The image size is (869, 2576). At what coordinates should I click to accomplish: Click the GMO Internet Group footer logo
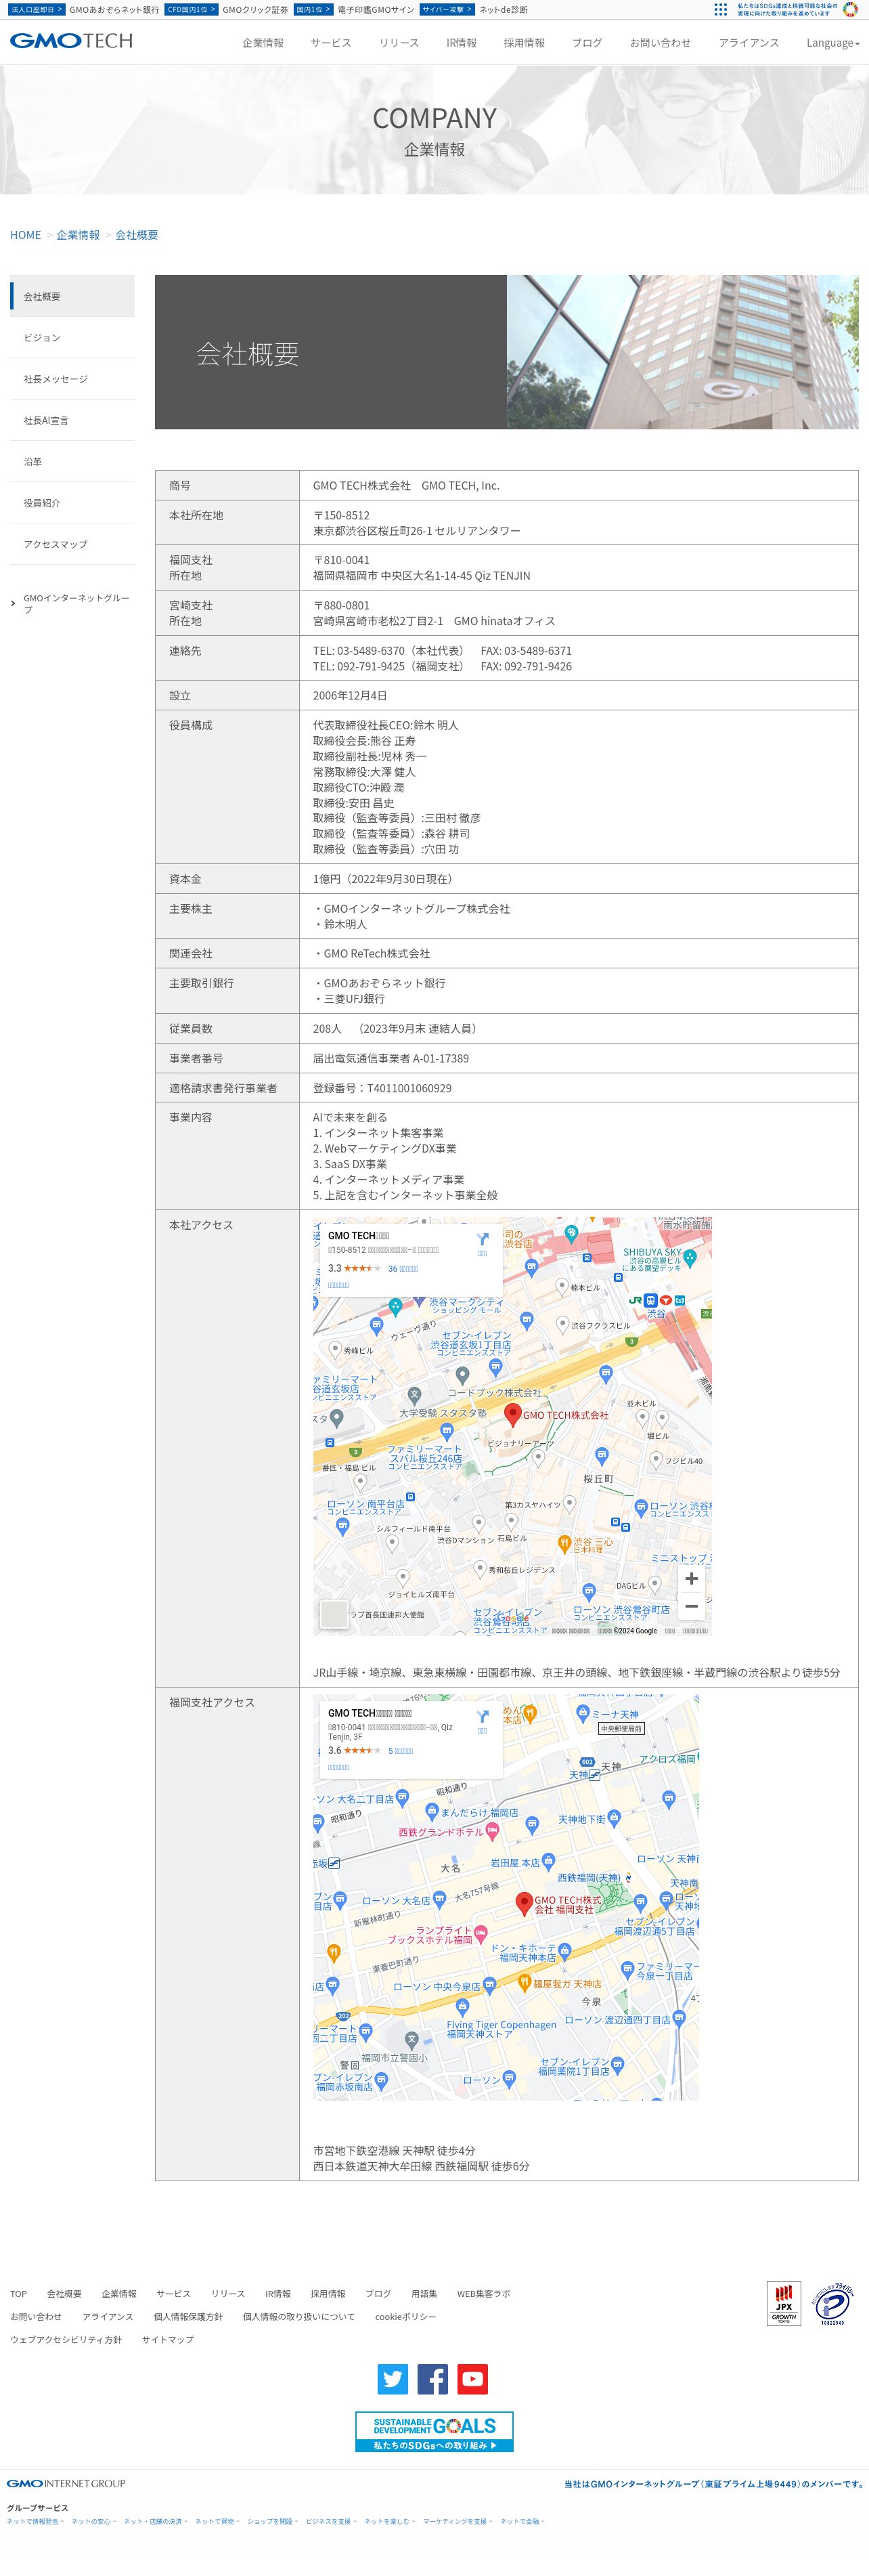click(x=66, y=2483)
